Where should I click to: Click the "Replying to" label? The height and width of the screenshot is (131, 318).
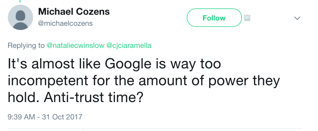26,45
